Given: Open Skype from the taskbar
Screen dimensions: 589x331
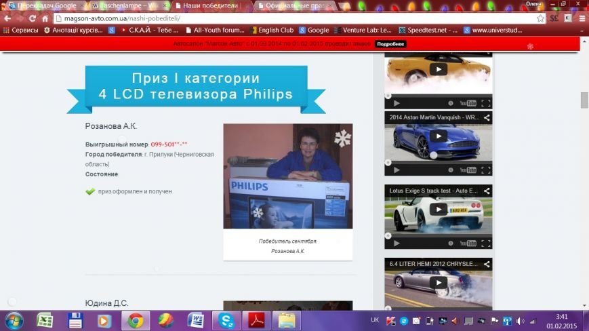Looking at the screenshot, I should point(226,321).
